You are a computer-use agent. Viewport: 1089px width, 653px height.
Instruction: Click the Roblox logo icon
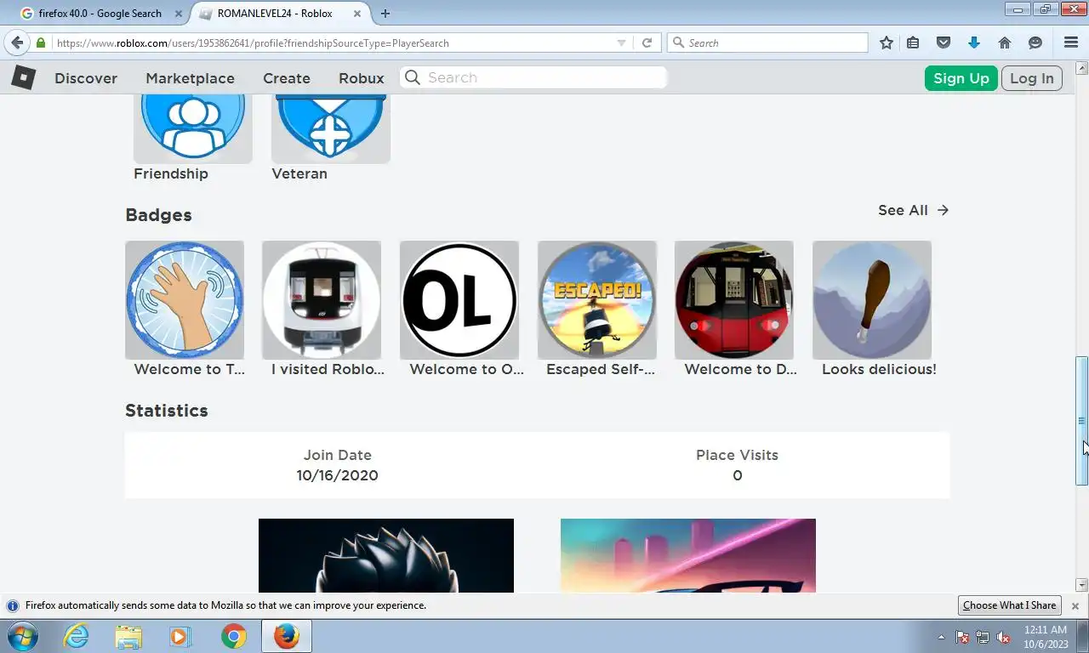pos(23,77)
